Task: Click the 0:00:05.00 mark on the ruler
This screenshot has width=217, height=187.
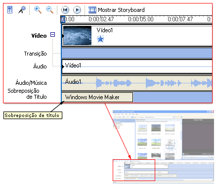Action: pos(141,19)
